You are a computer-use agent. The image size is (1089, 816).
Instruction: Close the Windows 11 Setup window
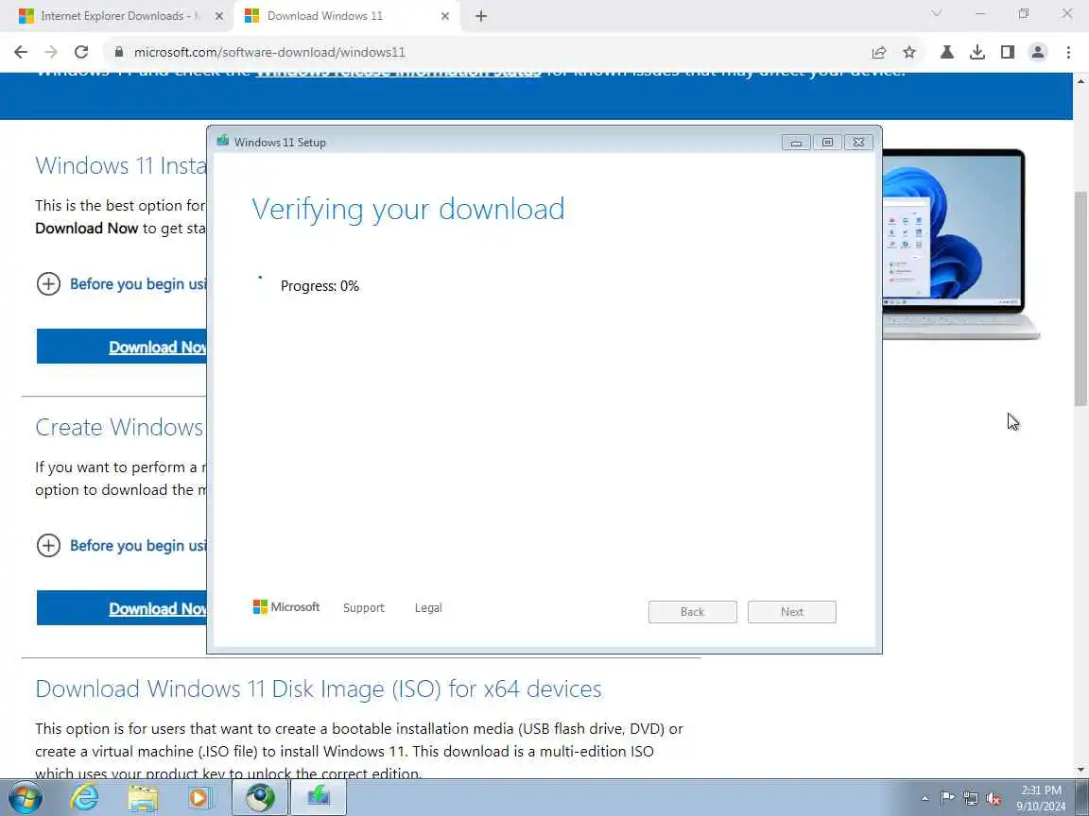(858, 143)
